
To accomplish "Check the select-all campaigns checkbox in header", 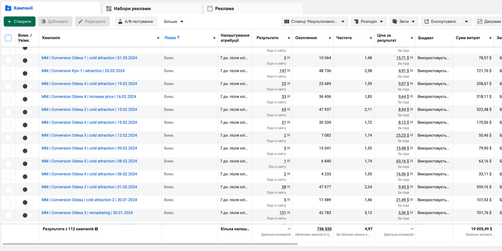I will 8,38.
